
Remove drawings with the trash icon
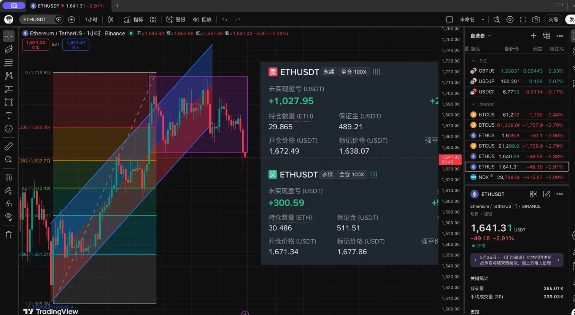tap(9, 234)
